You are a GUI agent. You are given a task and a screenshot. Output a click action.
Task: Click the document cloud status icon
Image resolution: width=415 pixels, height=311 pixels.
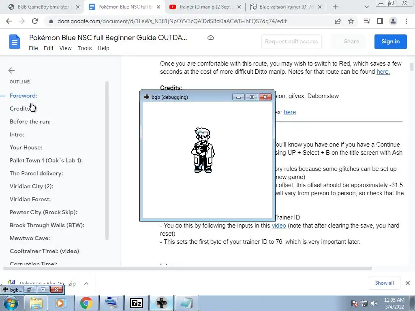click(x=211, y=38)
